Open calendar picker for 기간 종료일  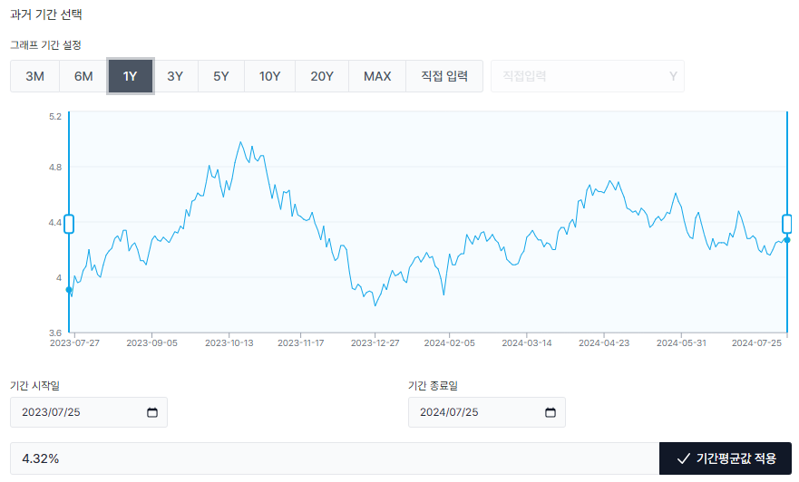coord(551,412)
